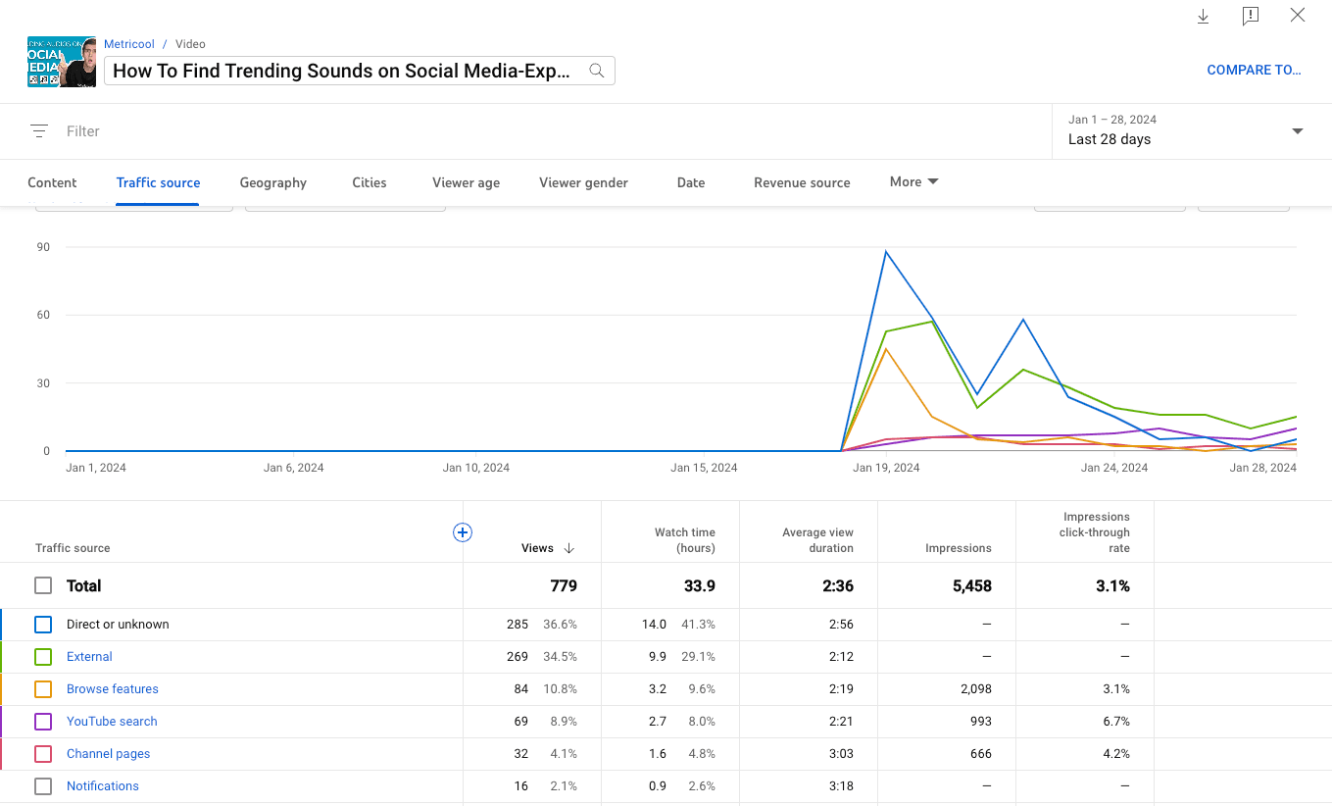Click the filter icon beside Filter field
Screen dimensions: 1332x806
pos(38,130)
